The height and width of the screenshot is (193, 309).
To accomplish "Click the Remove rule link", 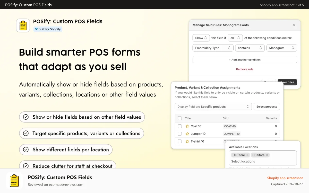I will pyautogui.click(x=245, y=69).
